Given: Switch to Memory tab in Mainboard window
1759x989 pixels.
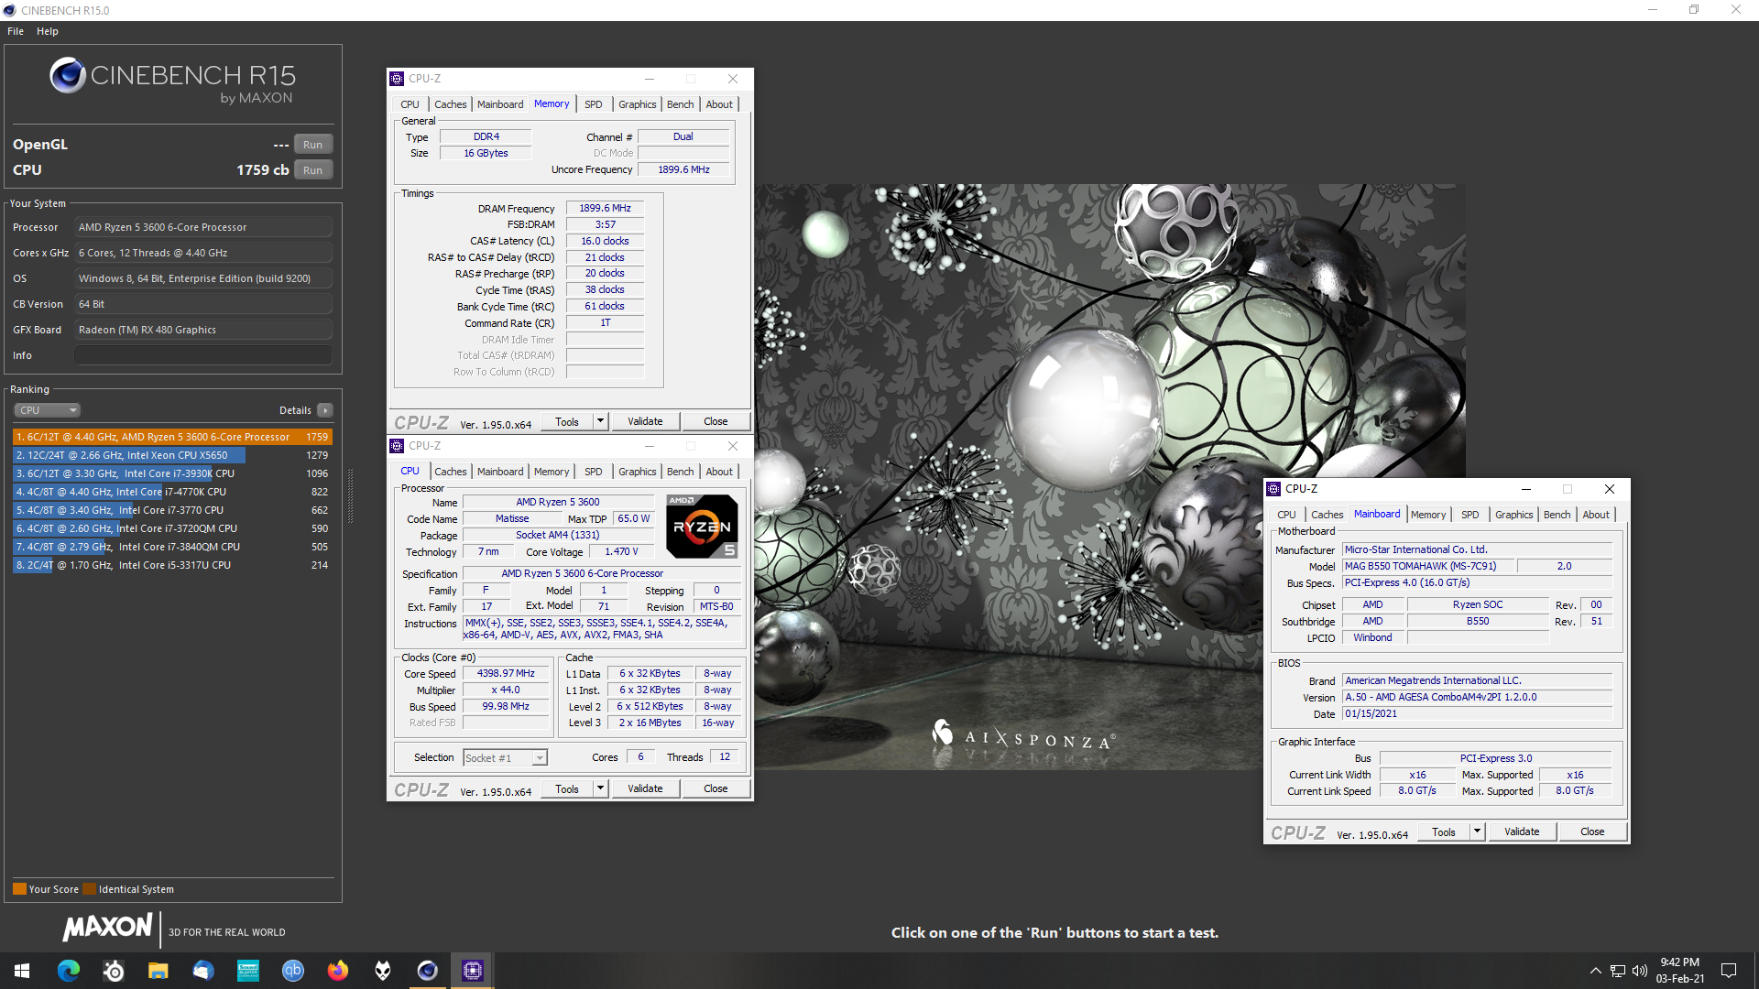Looking at the screenshot, I should 1428,515.
